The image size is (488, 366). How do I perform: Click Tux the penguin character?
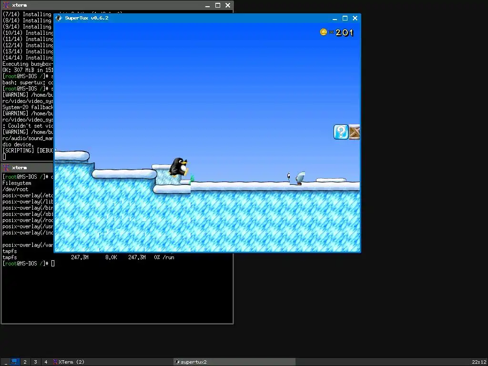pos(179,167)
